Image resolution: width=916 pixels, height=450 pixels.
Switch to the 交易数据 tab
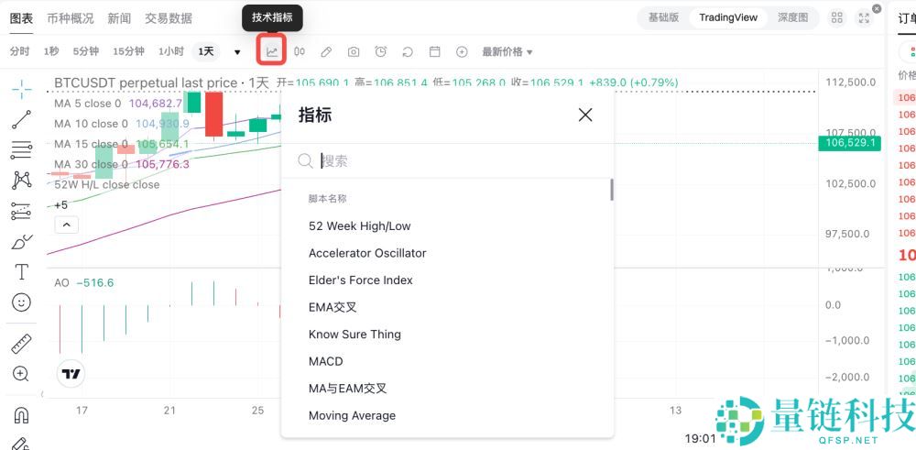tap(169, 18)
